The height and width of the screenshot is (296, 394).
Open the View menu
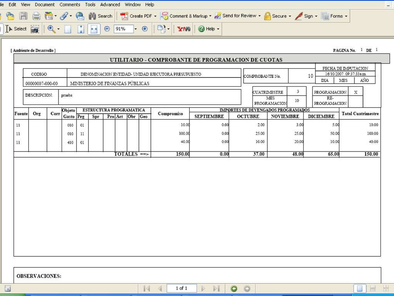click(25, 5)
